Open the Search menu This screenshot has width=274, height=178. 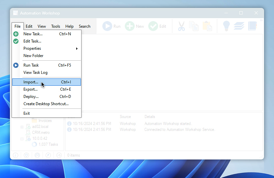coord(85,26)
